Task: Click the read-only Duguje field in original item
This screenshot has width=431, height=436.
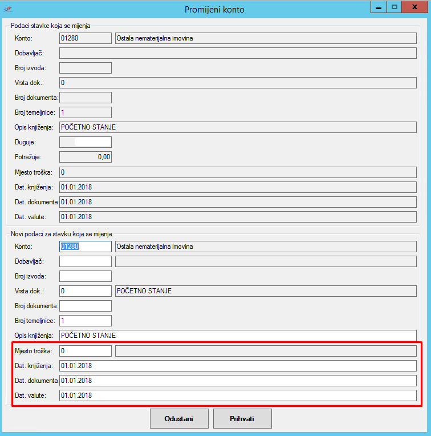Action: pyautogui.click(x=85, y=142)
